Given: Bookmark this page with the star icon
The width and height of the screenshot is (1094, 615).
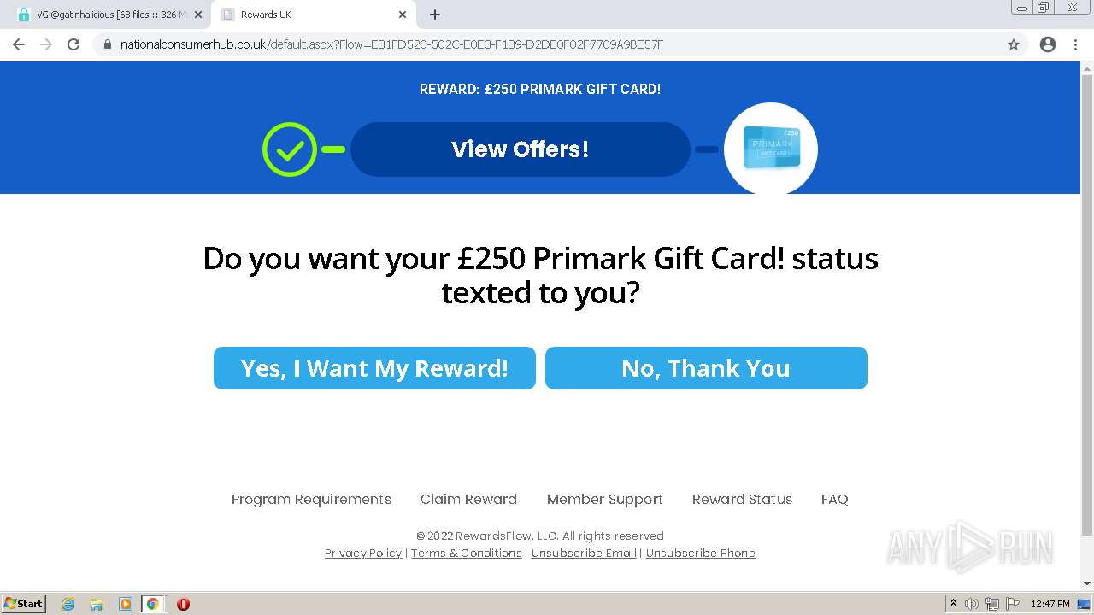Looking at the screenshot, I should point(1014,44).
